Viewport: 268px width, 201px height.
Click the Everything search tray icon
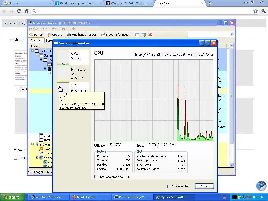tap(249, 197)
